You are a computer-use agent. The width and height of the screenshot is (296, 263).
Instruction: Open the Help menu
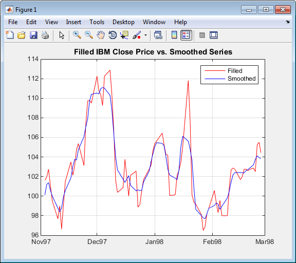[180, 22]
